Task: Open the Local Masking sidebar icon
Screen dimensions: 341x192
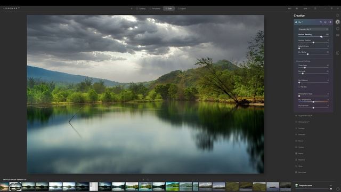Action: (337, 53)
